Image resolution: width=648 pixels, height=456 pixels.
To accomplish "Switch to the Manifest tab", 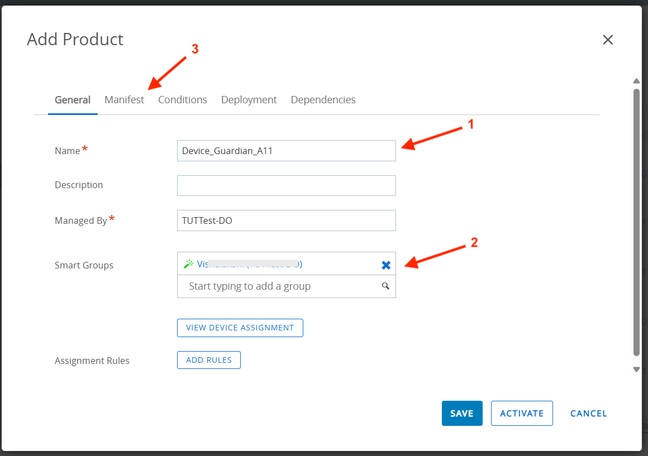I will point(124,100).
